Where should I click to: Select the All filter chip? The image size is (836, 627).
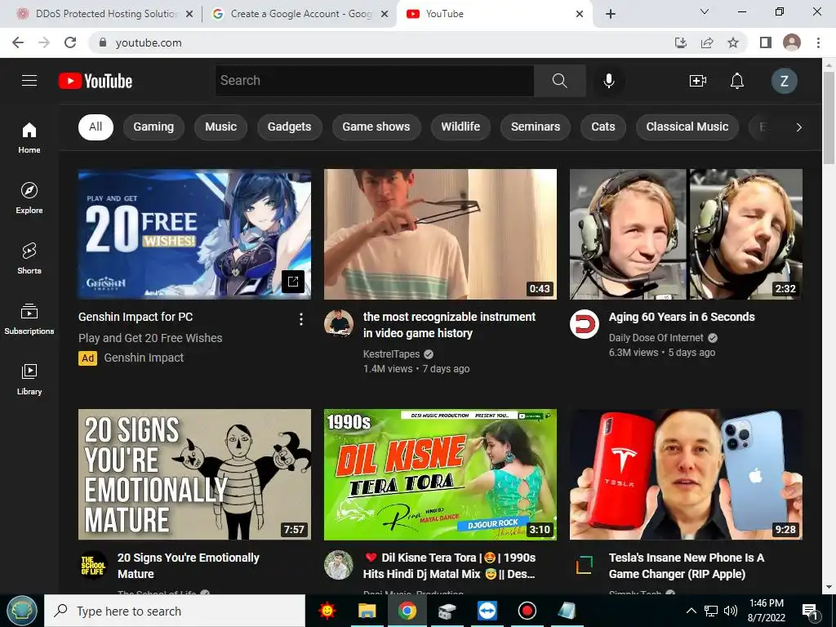(96, 127)
